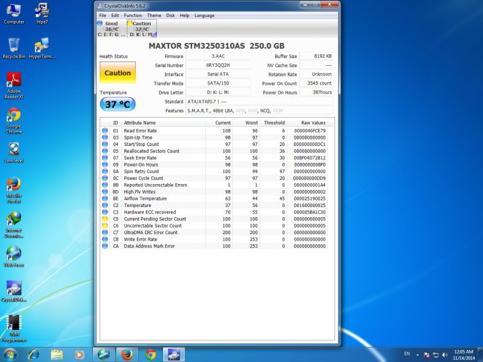Select the High Fly Writes row
This screenshot has width=483, height=362.
(214, 192)
